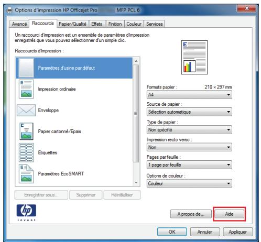Viewport: 261px width, 242px height.
Task: Open the Formats papier A4 dropdown
Action: 189,95
